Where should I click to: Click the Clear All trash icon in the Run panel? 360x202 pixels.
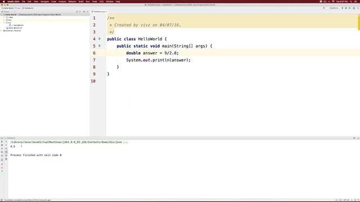pos(6,159)
